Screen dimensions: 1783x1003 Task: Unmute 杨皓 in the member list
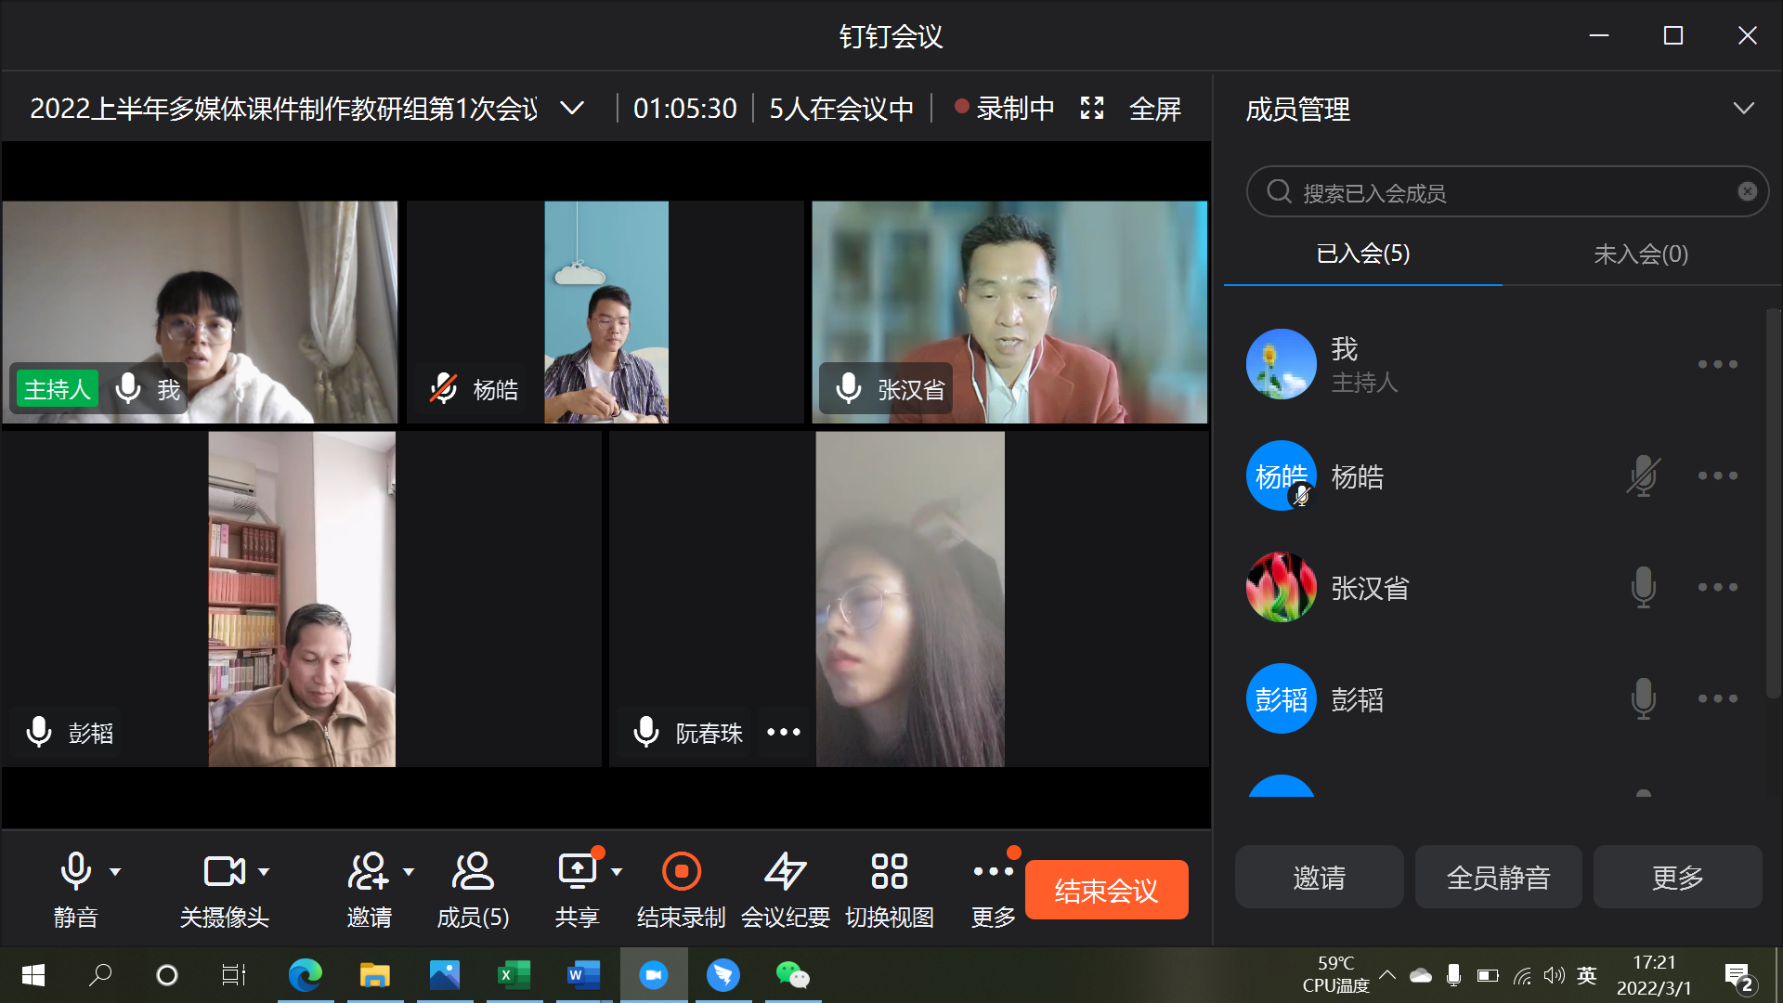tap(1643, 475)
